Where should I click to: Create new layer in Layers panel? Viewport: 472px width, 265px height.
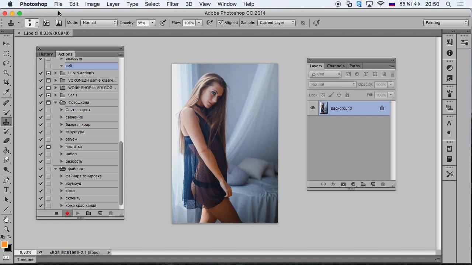(373, 184)
